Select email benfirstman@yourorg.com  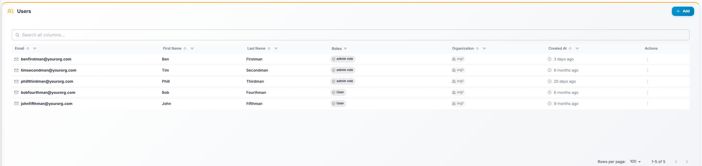pos(46,59)
